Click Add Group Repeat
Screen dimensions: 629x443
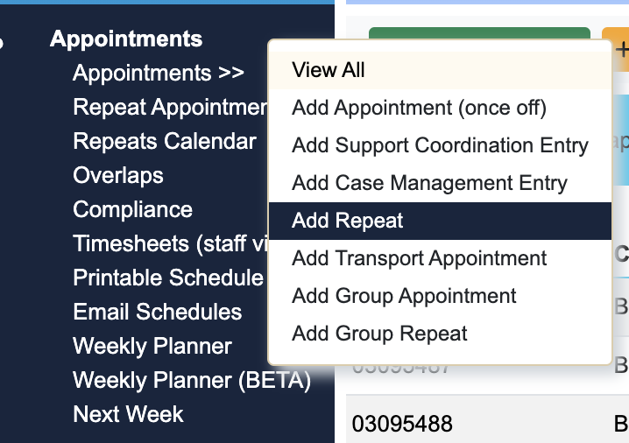[379, 334]
